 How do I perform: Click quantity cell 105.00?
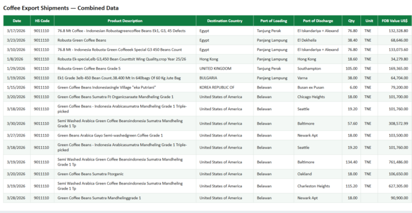click(x=351, y=69)
